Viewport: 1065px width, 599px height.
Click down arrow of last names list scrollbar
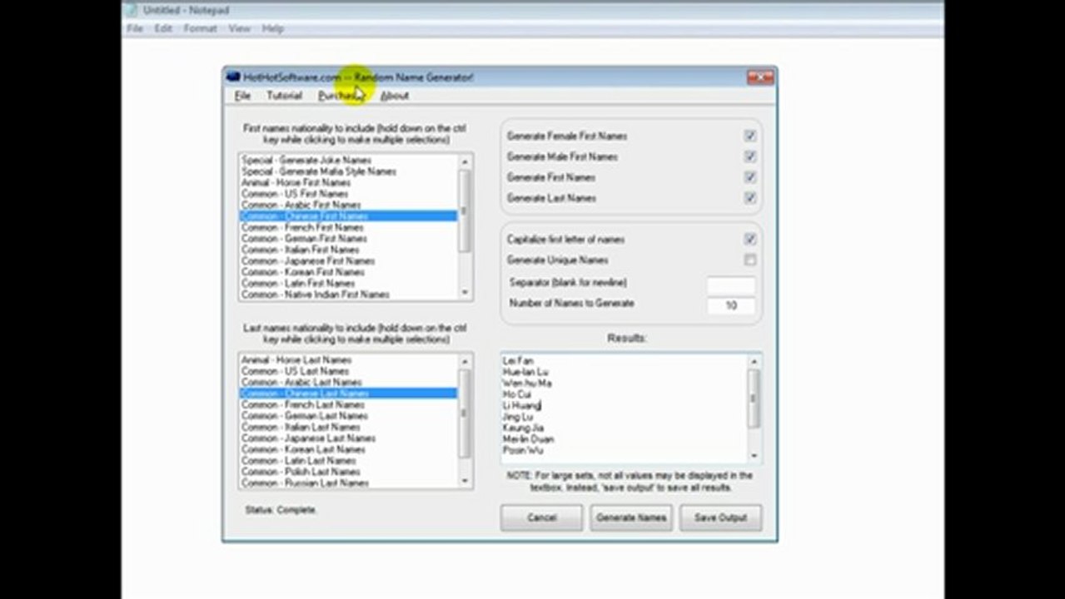coord(465,481)
